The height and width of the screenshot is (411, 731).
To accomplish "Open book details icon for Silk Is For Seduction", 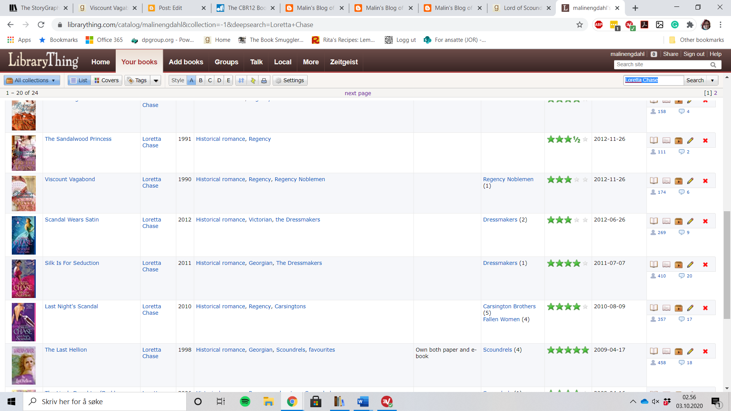I will point(654,264).
